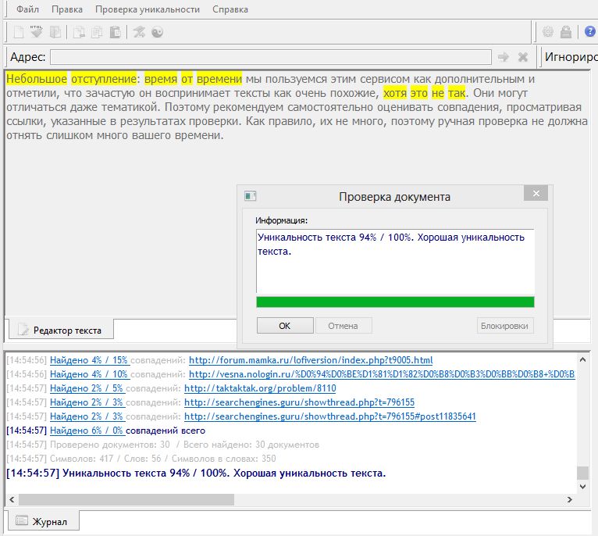The height and width of the screenshot is (536, 598).
Task: Open the Проверка уникальности menu
Action: pos(148,9)
